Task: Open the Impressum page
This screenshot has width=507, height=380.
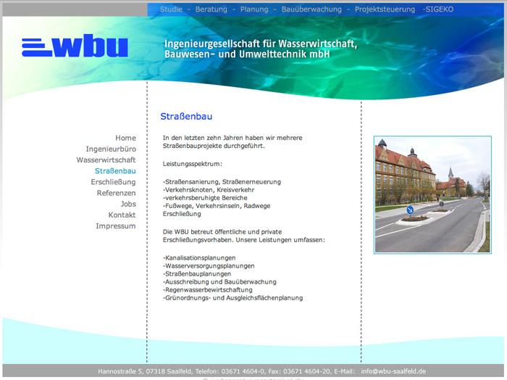Action: 115,226
